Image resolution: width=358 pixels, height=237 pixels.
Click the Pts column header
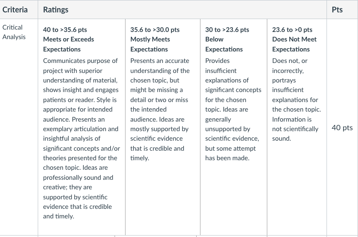pyautogui.click(x=337, y=10)
